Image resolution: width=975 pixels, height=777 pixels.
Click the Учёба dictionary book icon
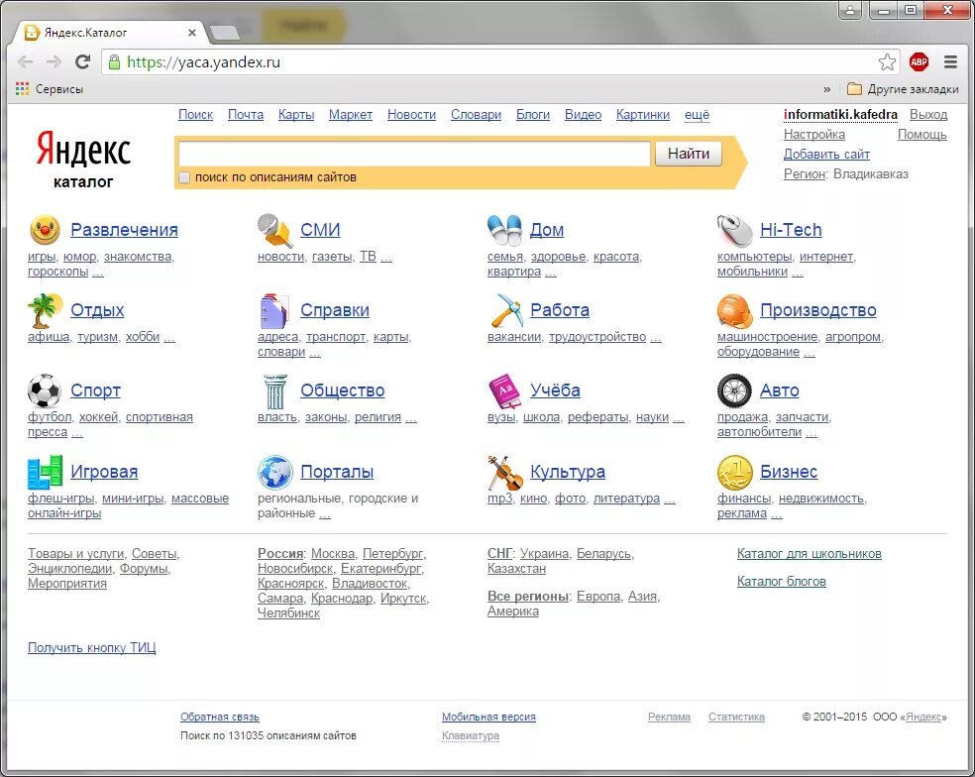(x=504, y=390)
